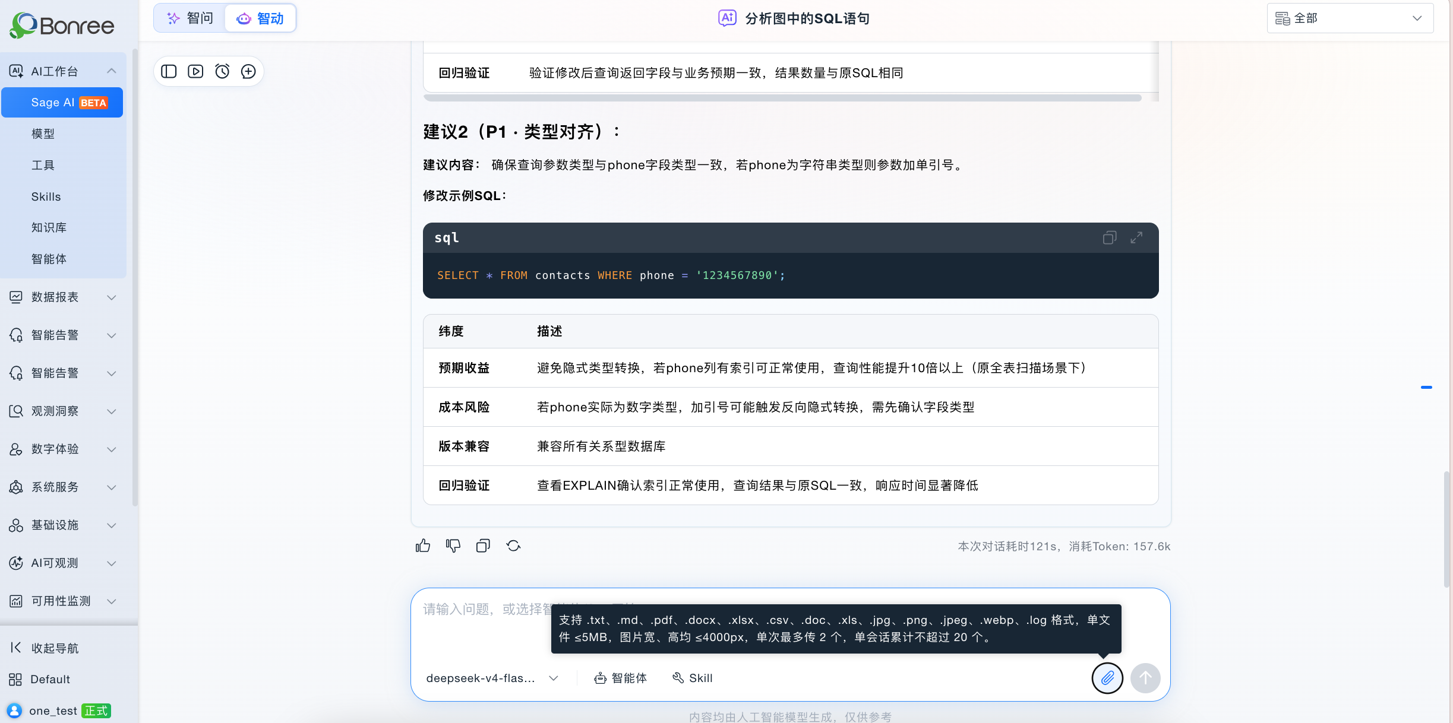Switch to 智问 mode
Image resolution: width=1453 pixels, height=723 pixels.
click(x=190, y=18)
